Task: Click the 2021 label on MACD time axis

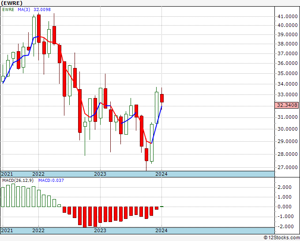Action: point(7,230)
